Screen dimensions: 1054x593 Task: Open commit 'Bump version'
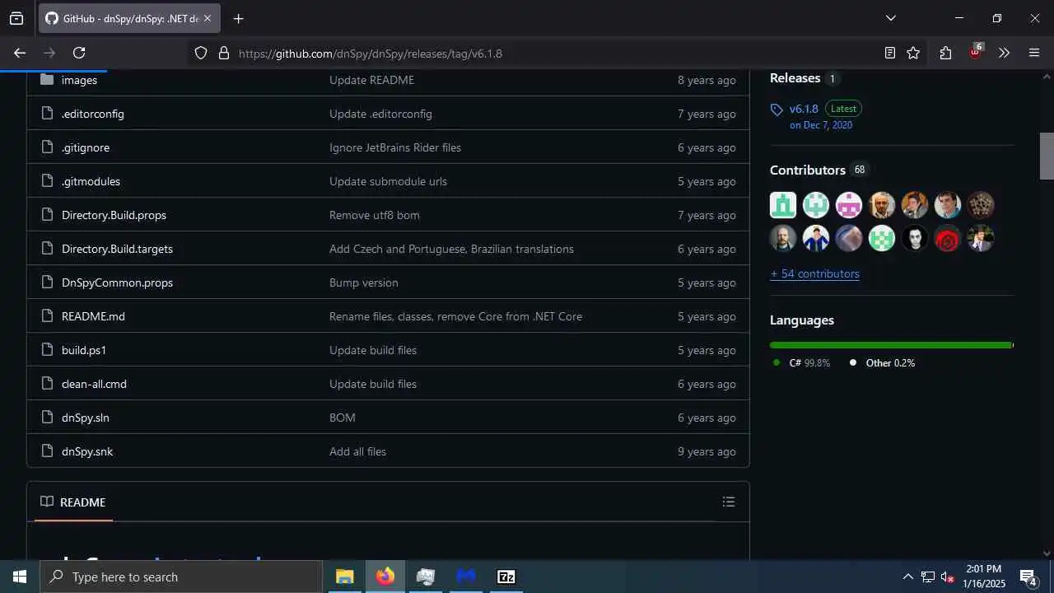point(364,282)
